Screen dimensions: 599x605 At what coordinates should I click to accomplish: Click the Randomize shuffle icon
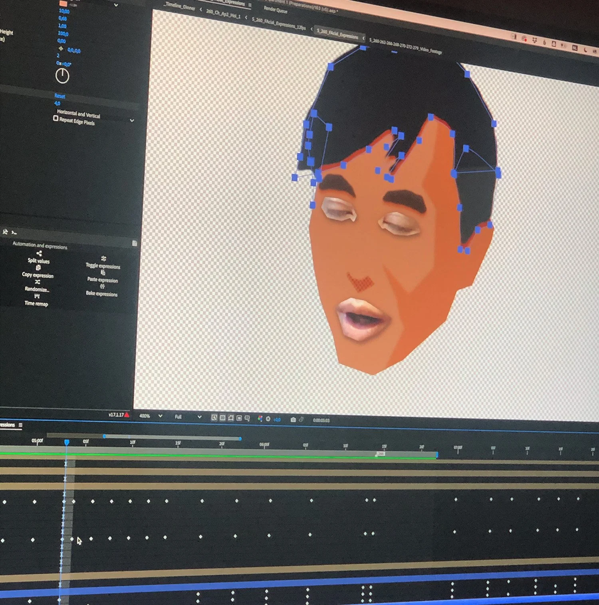coord(38,282)
